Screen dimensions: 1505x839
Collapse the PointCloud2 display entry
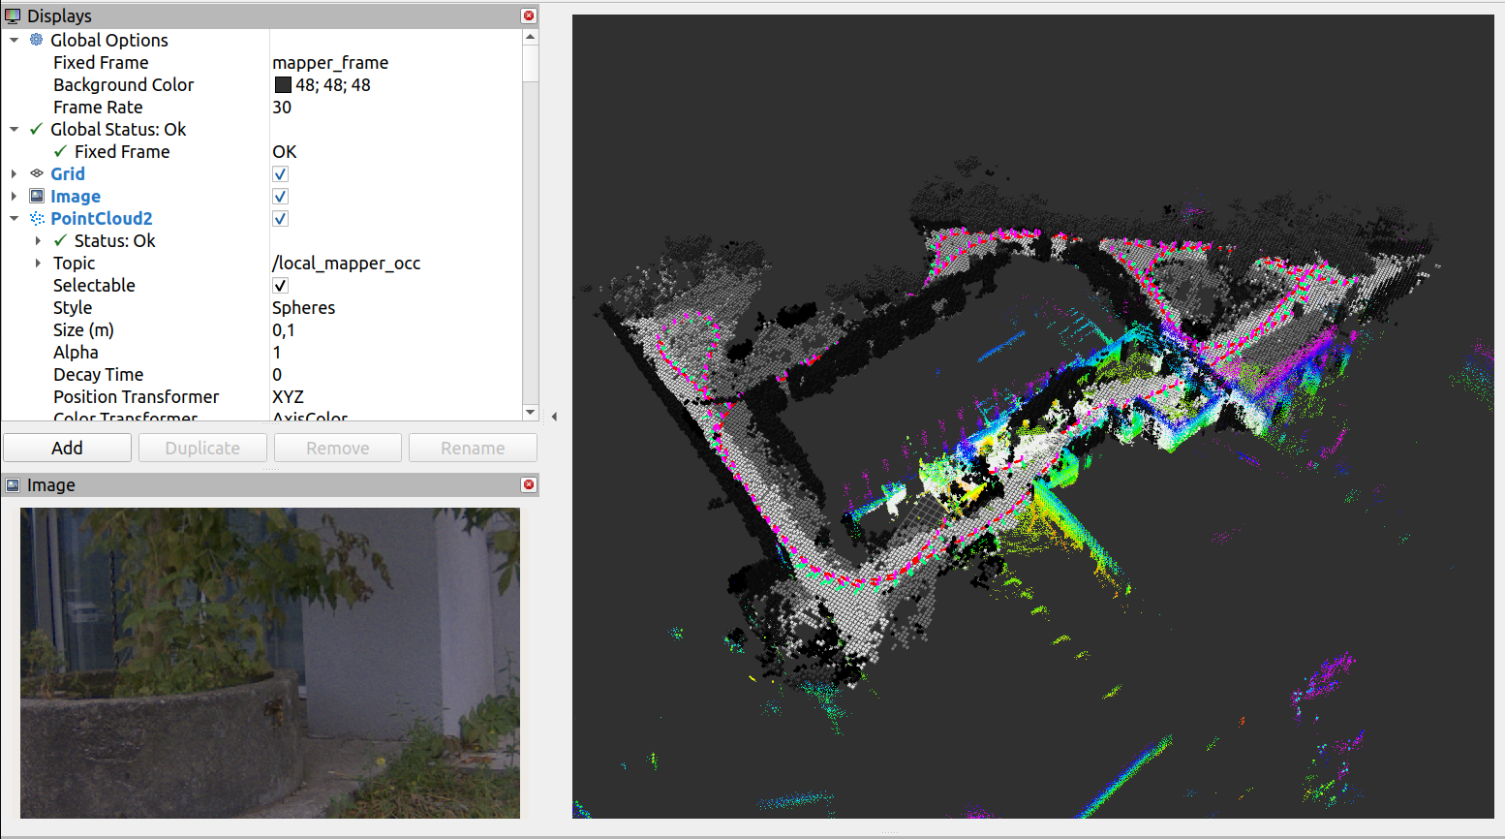click(x=14, y=218)
